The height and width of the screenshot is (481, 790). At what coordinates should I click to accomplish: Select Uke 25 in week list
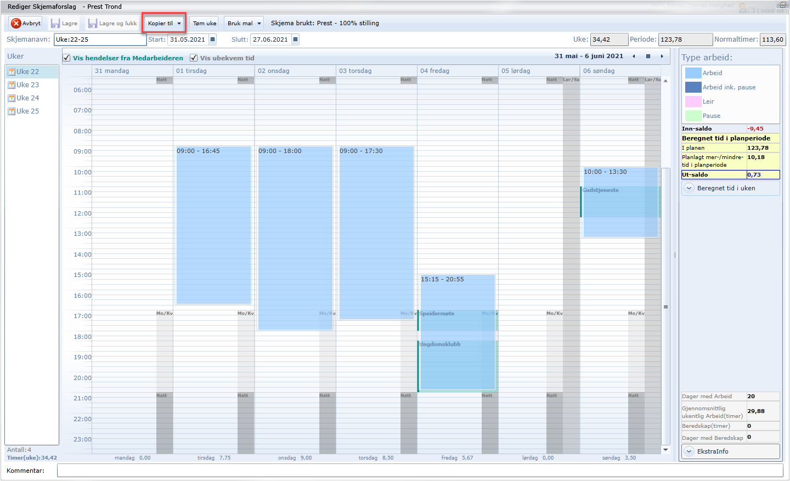[27, 111]
